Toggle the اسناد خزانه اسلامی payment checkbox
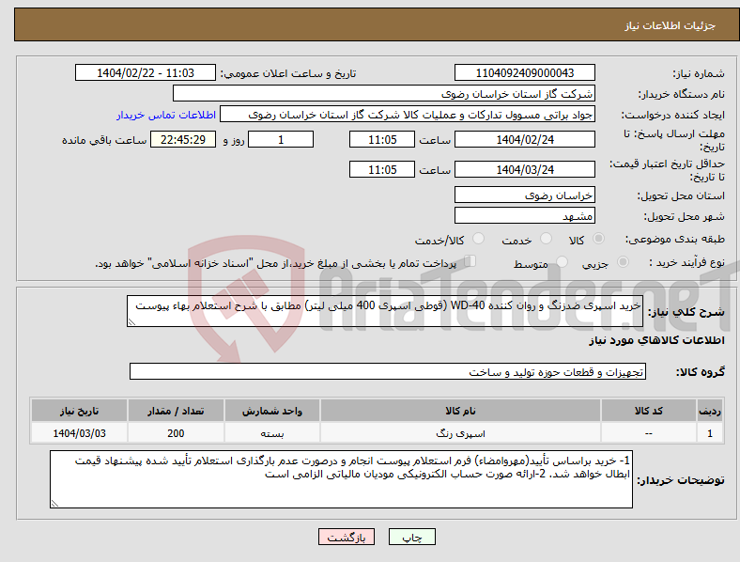The image size is (740, 562). (x=470, y=261)
